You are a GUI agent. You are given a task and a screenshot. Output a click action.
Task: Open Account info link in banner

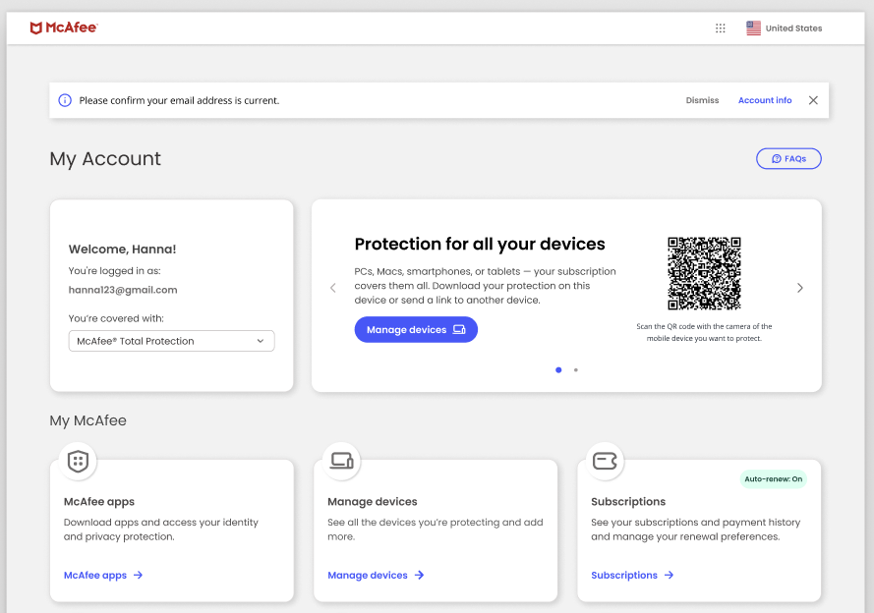pyautogui.click(x=765, y=100)
